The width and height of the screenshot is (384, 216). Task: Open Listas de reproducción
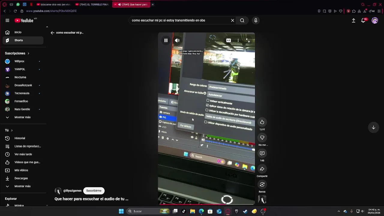23,146
